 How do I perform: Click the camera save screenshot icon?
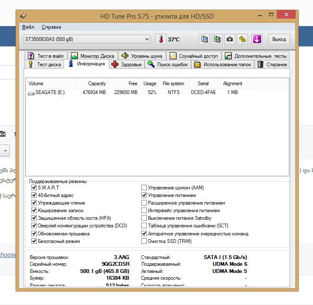point(229,39)
